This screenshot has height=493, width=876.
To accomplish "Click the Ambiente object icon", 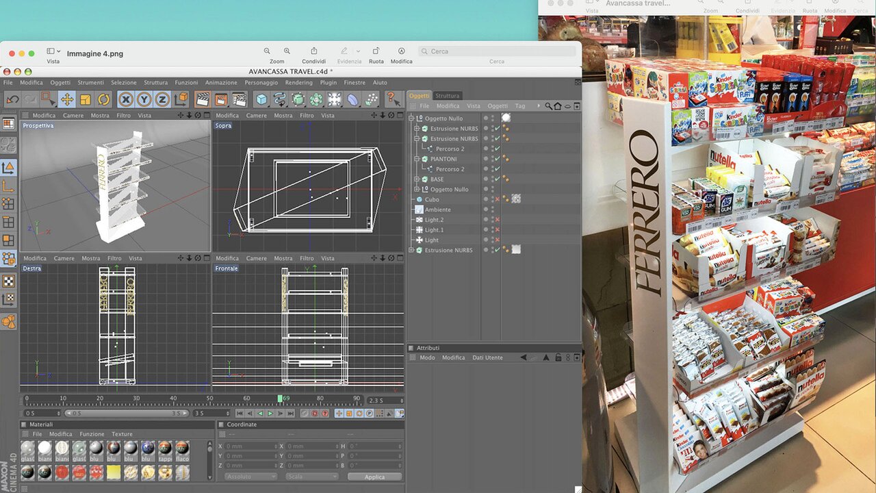I will pos(420,210).
